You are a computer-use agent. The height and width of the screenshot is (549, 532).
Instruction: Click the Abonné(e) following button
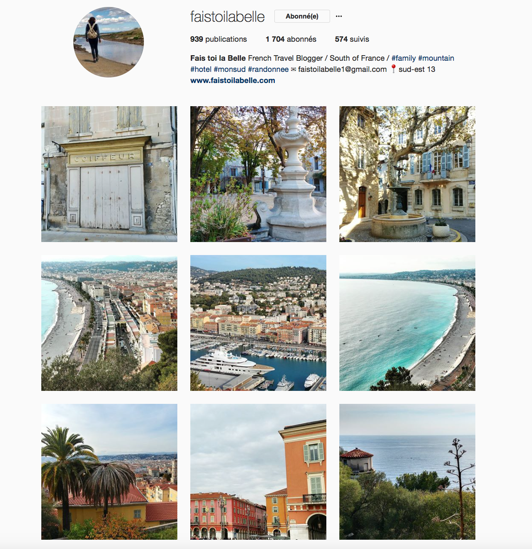coord(302,16)
